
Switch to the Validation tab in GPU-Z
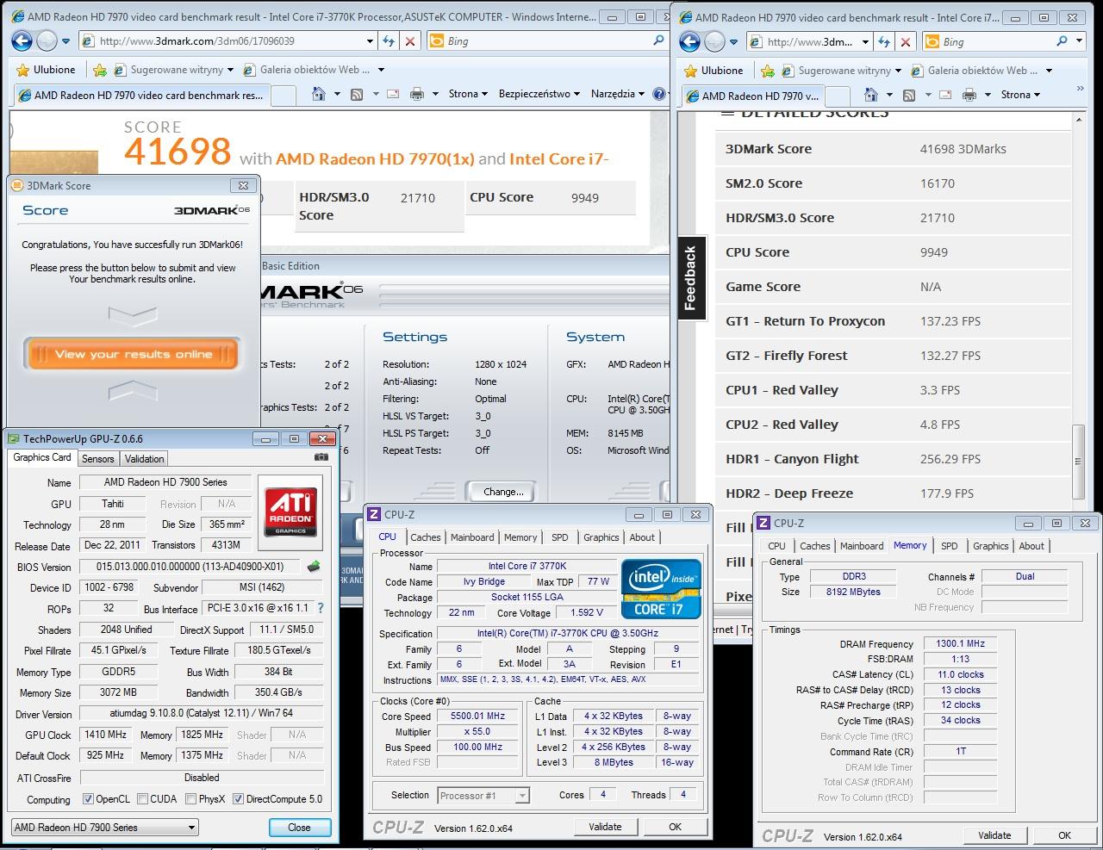(x=144, y=459)
